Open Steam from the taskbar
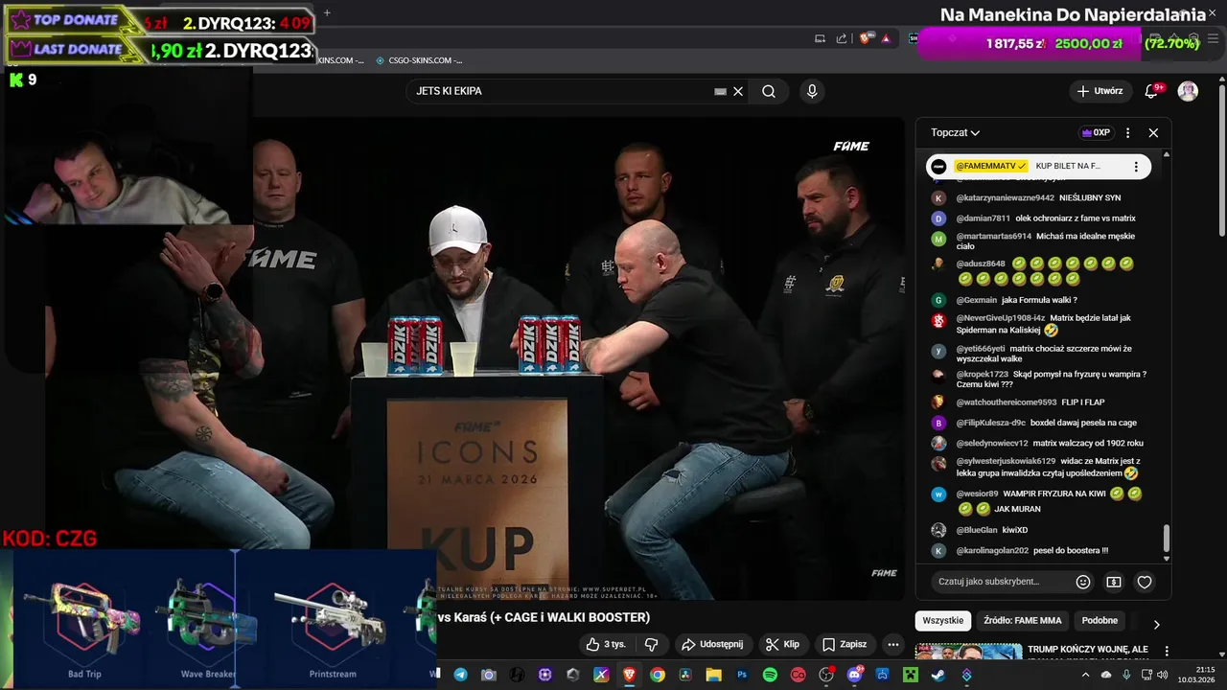The width and height of the screenshot is (1227, 690). (938, 675)
